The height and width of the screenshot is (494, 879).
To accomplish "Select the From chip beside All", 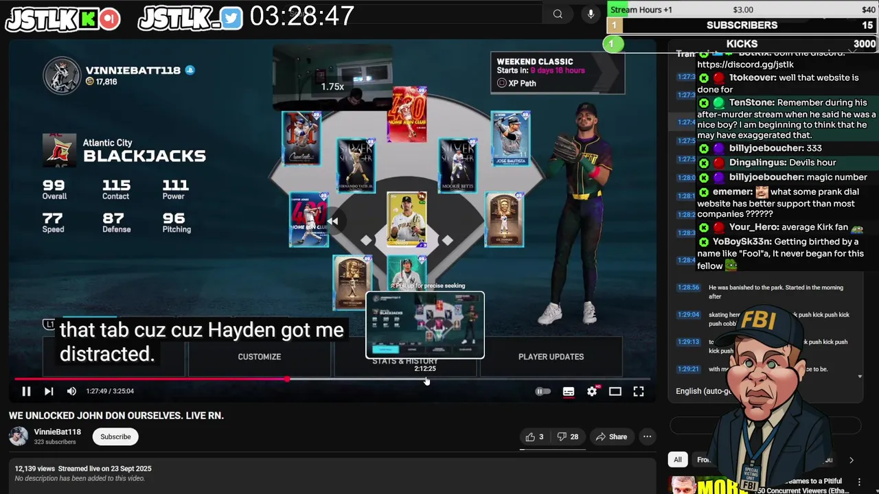I will tap(704, 460).
